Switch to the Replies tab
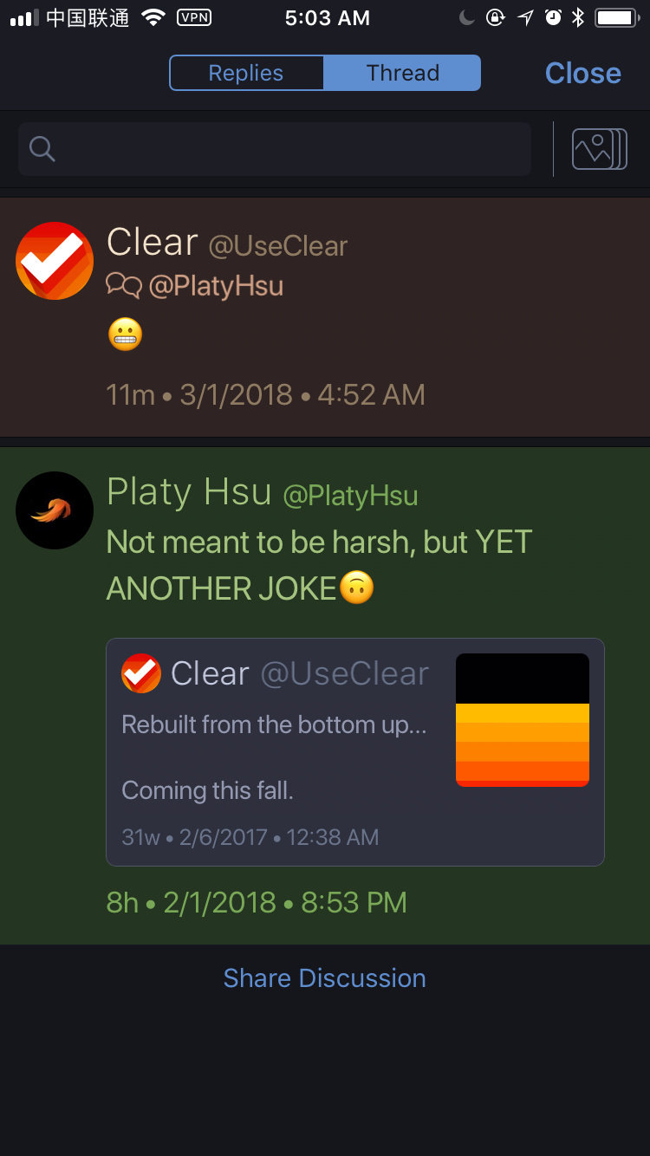Screen dimensions: 650x1156 247,73
